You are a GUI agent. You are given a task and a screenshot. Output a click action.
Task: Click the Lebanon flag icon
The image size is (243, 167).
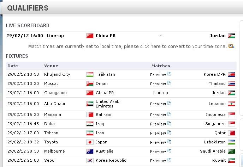pyautogui.click(x=231, y=104)
